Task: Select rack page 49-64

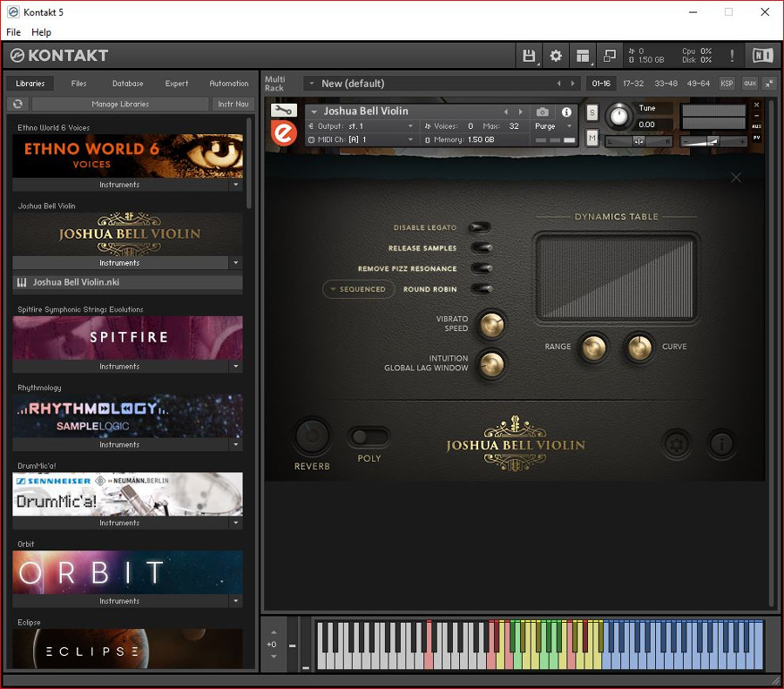Action: [698, 84]
